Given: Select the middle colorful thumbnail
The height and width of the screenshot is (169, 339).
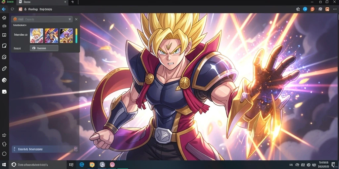Looking at the screenshot, I should tap(51, 36).
